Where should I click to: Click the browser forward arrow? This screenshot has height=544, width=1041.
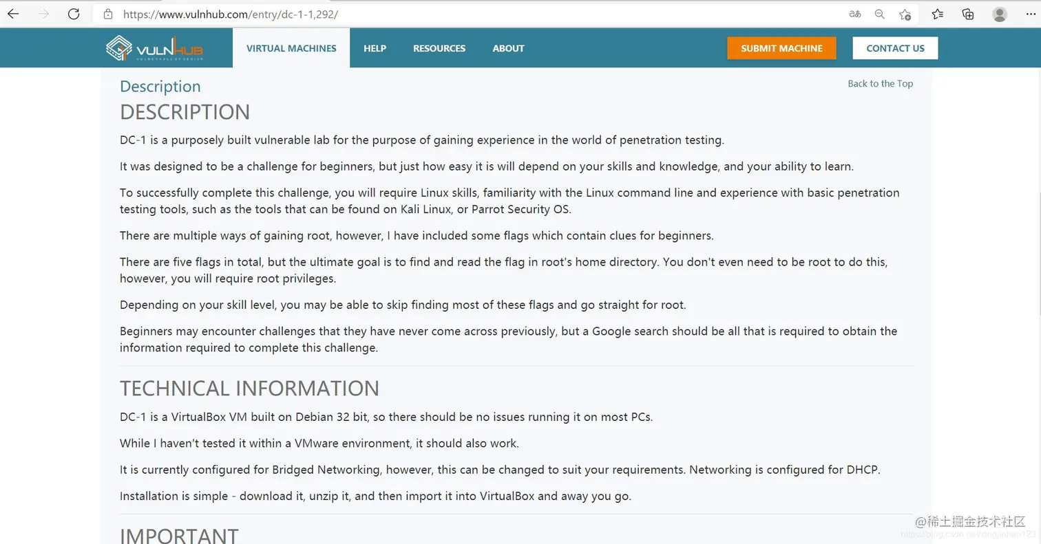[44, 14]
